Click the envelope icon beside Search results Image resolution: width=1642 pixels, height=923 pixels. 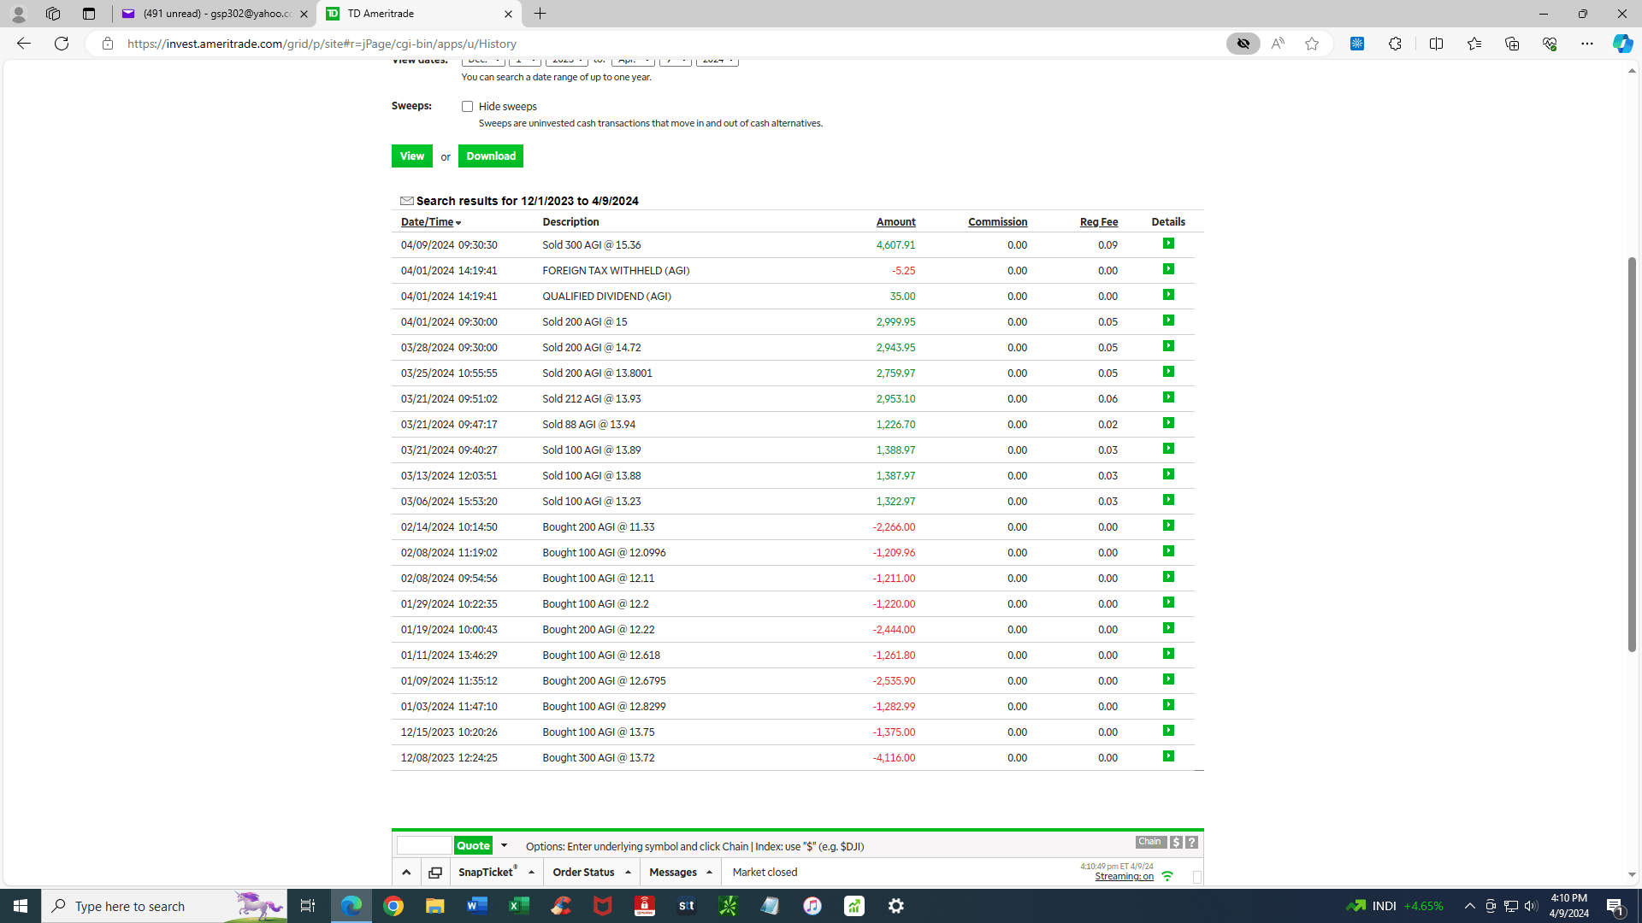[x=407, y=201]
